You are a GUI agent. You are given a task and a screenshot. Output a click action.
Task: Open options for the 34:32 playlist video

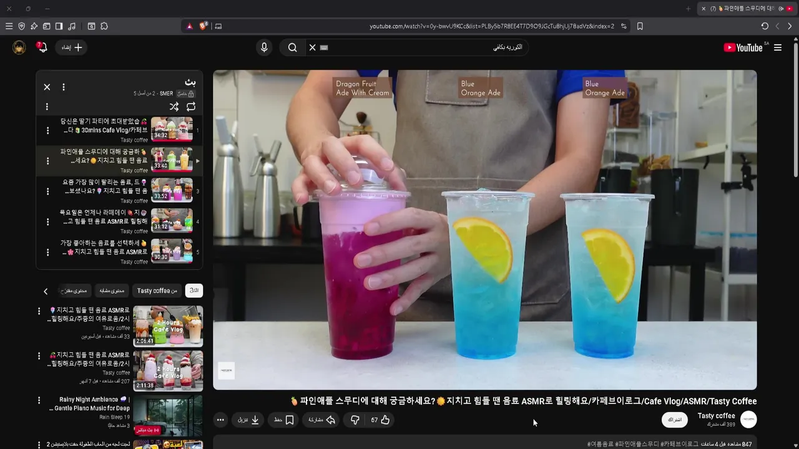click(47, 130)
